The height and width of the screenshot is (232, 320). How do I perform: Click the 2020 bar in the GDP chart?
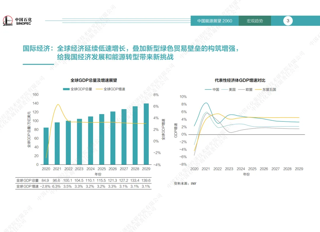tap(46, 146)
